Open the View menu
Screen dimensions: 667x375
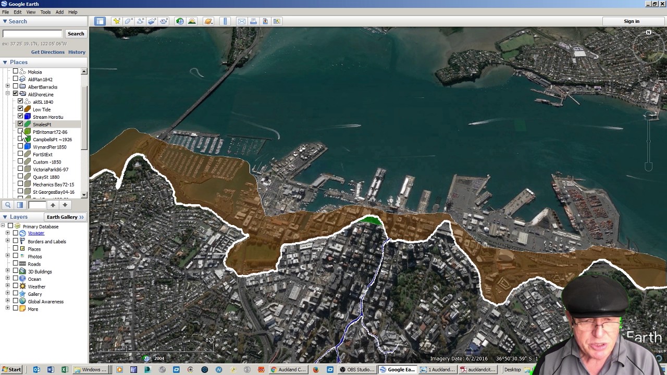click(x=31, y=12)
